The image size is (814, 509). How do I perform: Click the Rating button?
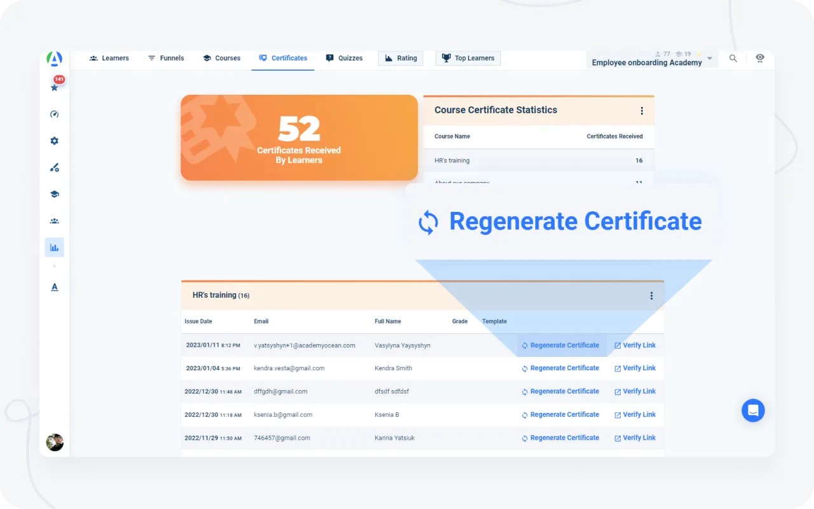pos(401,58)
